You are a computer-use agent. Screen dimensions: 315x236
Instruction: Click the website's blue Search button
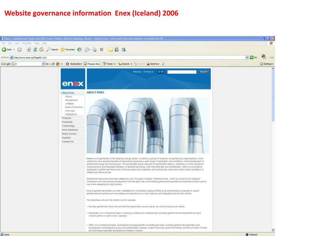204,72
